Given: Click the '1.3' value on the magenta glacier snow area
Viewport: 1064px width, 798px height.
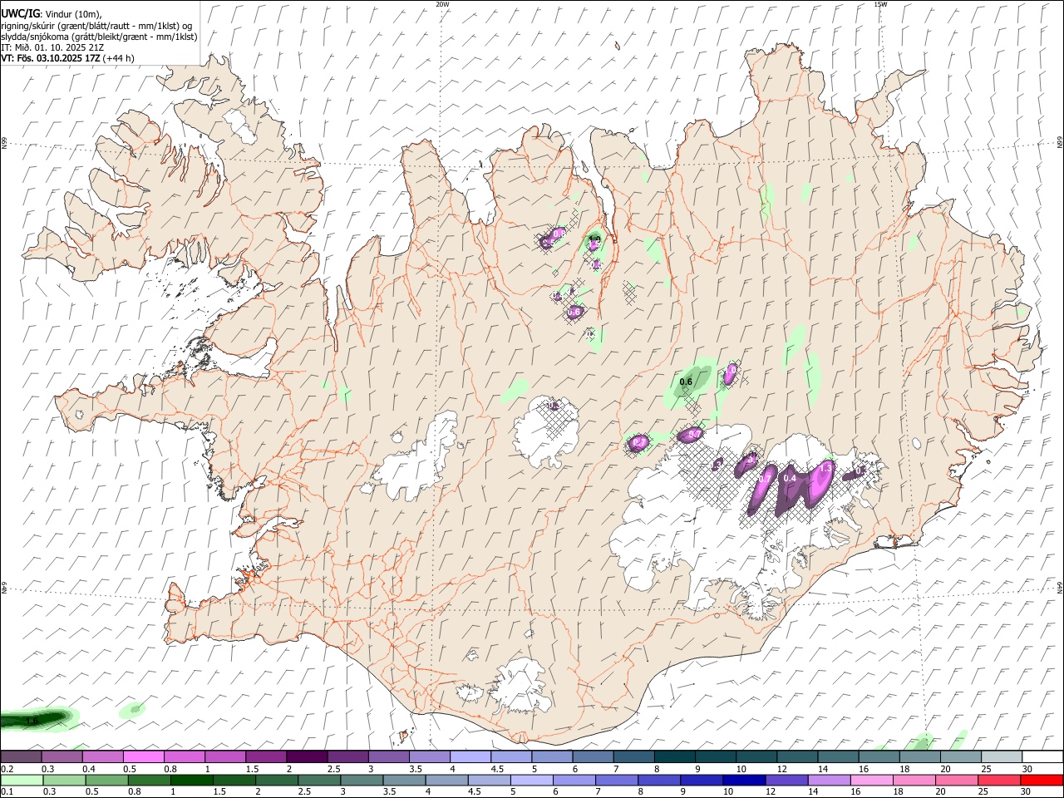Looking at the screenshot, I should [x=825, y=469].
